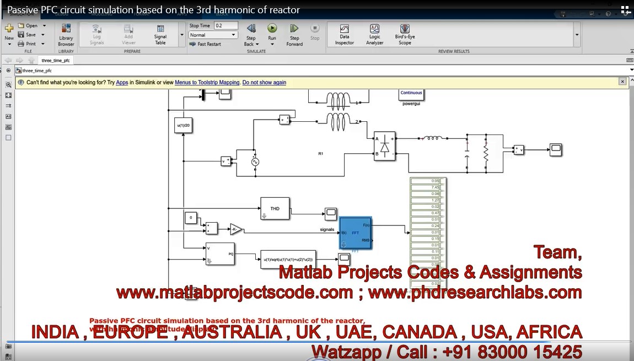Image resolution: width=634 pixels, height=361 pixels.
Task: Select the PQ measurement block
Action: click(x=220, y=254)
